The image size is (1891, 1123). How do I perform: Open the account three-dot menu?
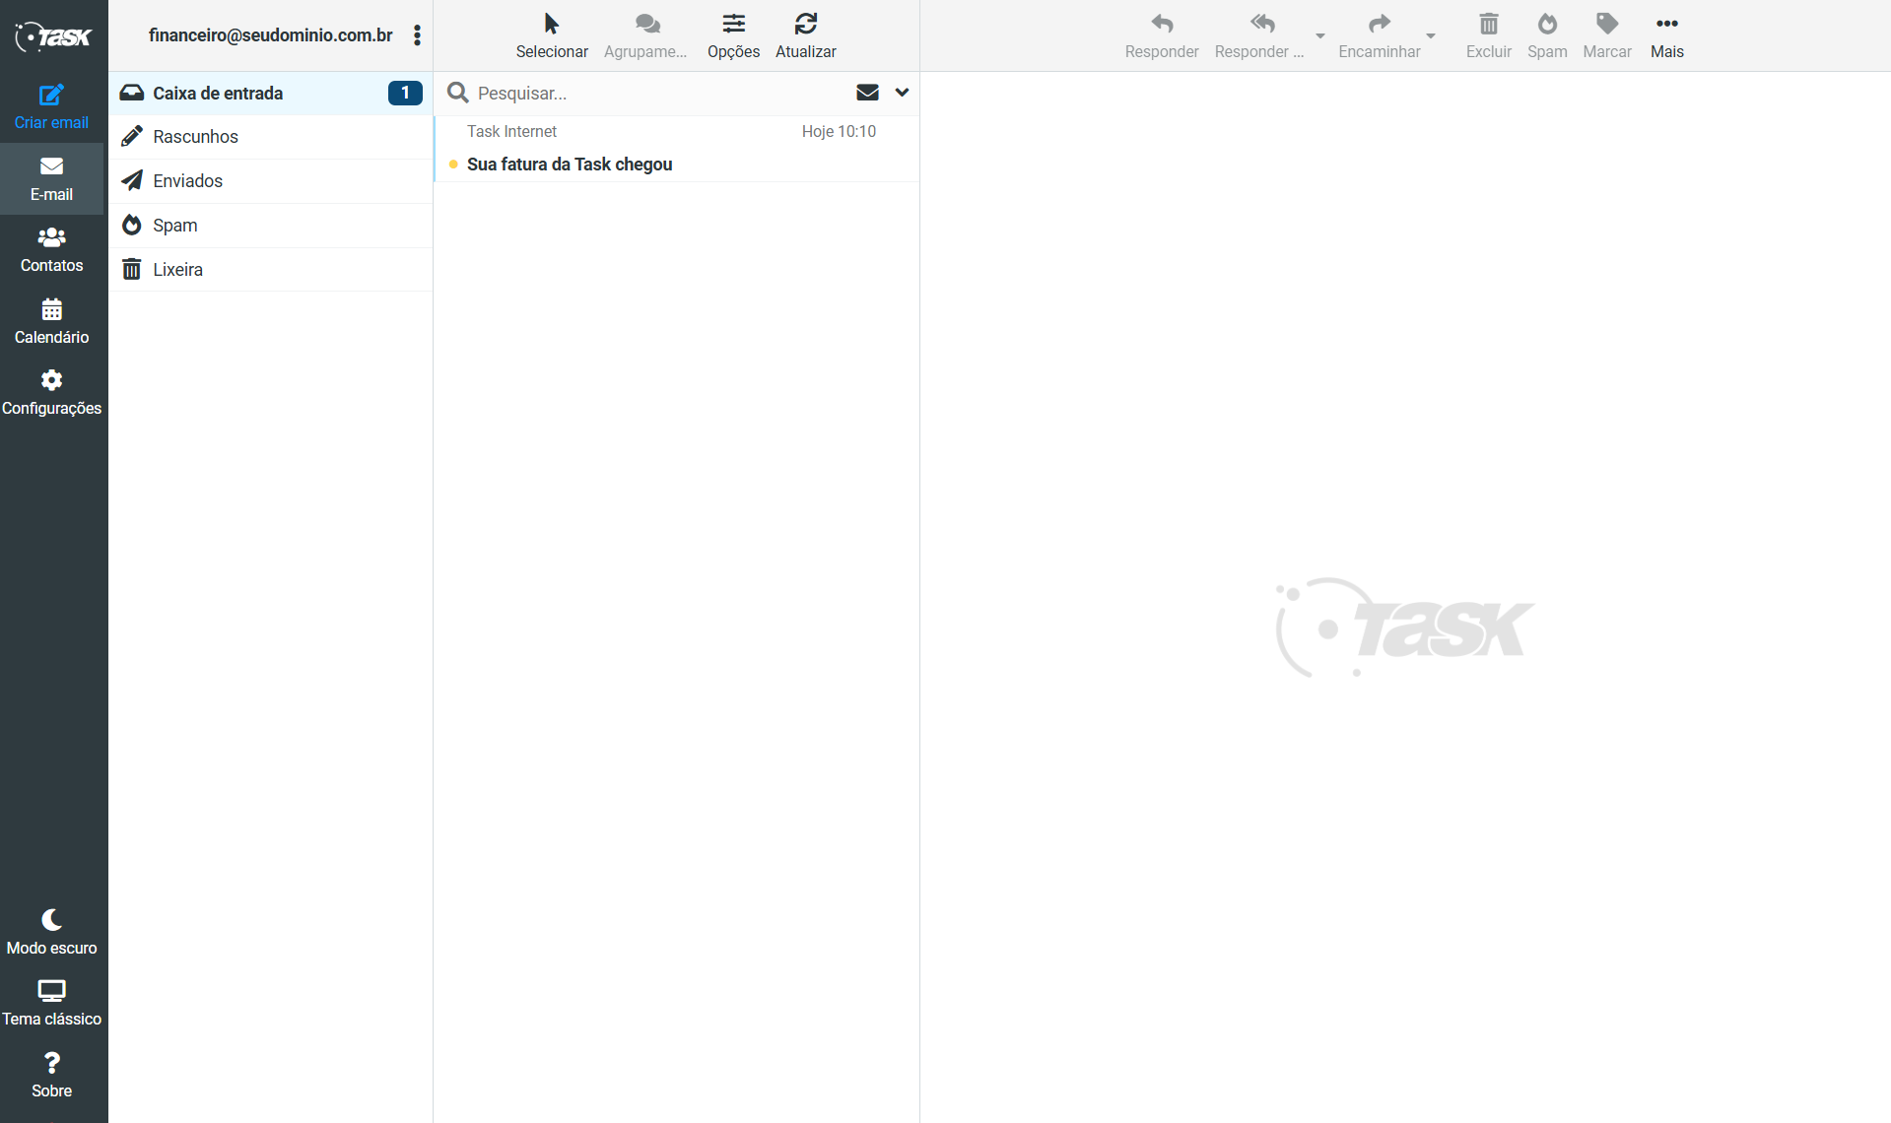coord(418,35)
